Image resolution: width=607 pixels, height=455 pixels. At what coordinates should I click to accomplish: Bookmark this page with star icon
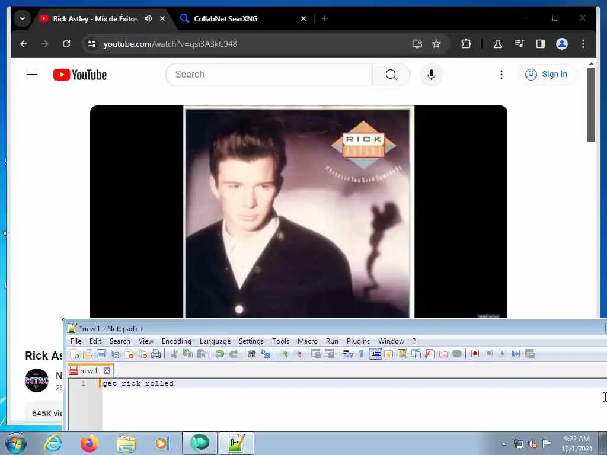click(436, 44)
